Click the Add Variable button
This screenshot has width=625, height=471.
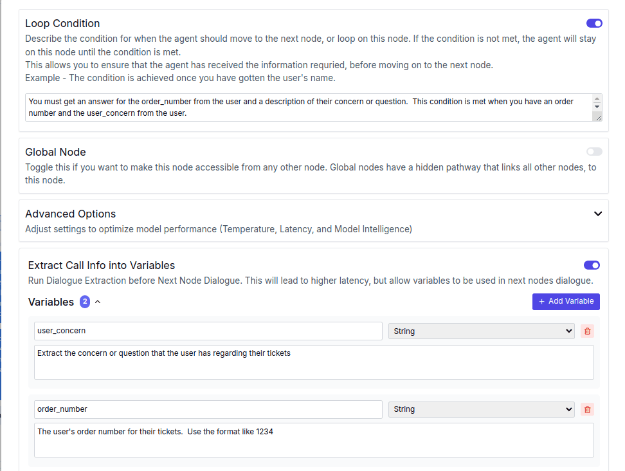566,302
